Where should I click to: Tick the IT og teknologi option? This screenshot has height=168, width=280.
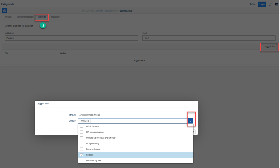82,144
